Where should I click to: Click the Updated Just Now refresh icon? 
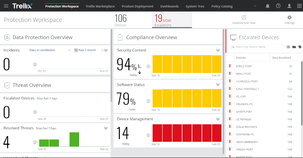244,18
